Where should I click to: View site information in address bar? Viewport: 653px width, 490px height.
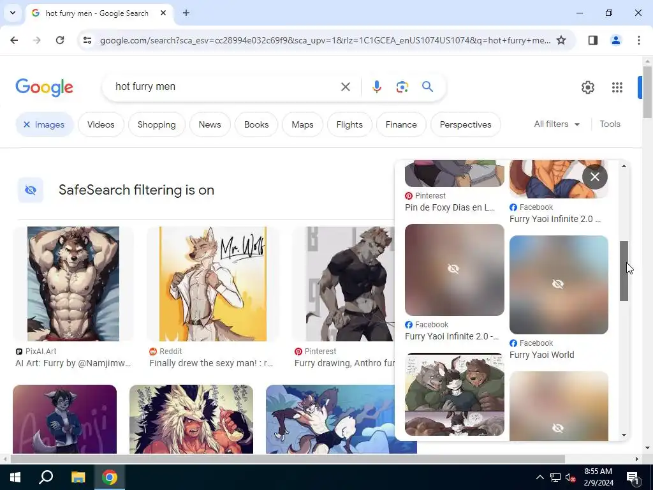87,40
